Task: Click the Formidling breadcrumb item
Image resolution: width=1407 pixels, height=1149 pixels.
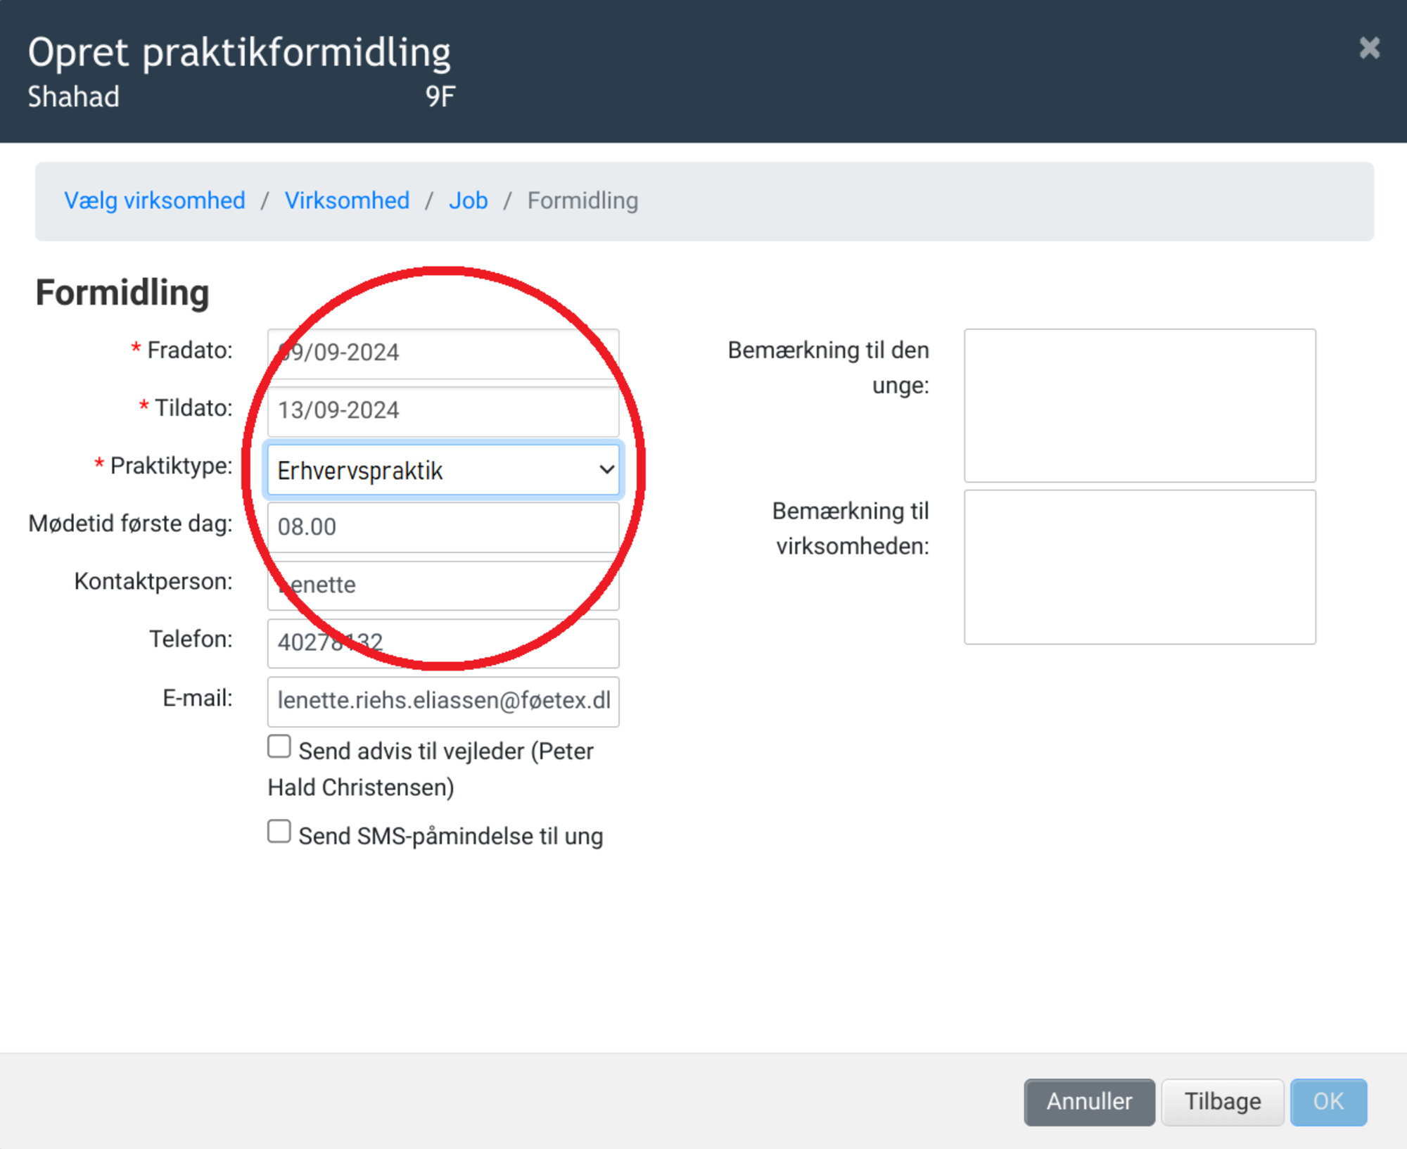Action: [582, 201]
